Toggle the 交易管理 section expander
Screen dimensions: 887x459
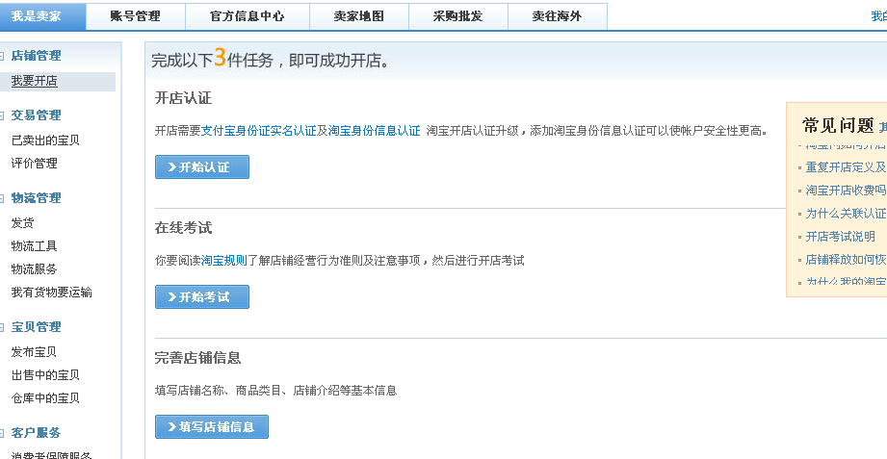point(4,115)
